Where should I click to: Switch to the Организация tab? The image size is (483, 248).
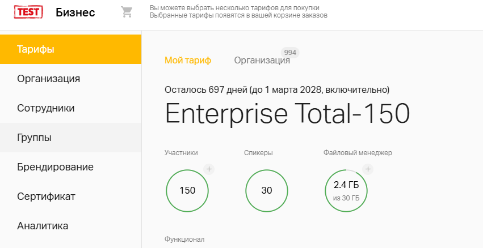(x=262, y=61)
